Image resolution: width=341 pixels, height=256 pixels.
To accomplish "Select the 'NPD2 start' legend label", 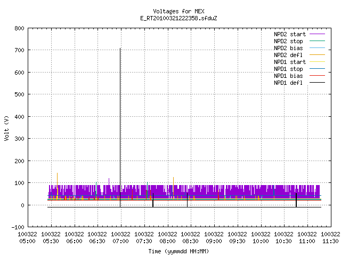I will click(290, 34).
